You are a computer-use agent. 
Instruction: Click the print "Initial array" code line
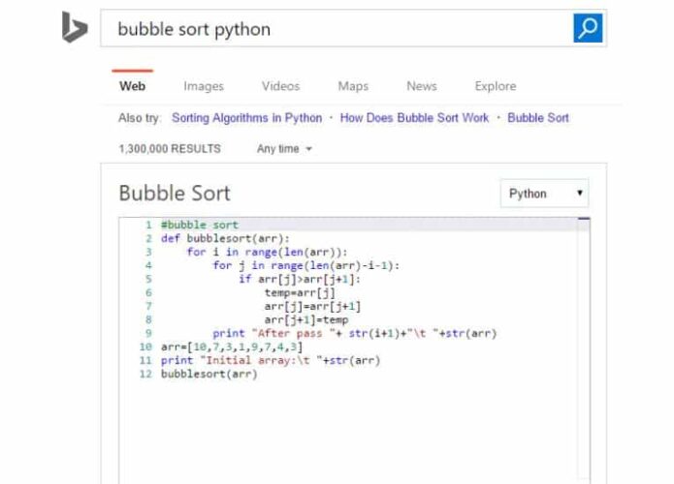click(x=271, y=360)
